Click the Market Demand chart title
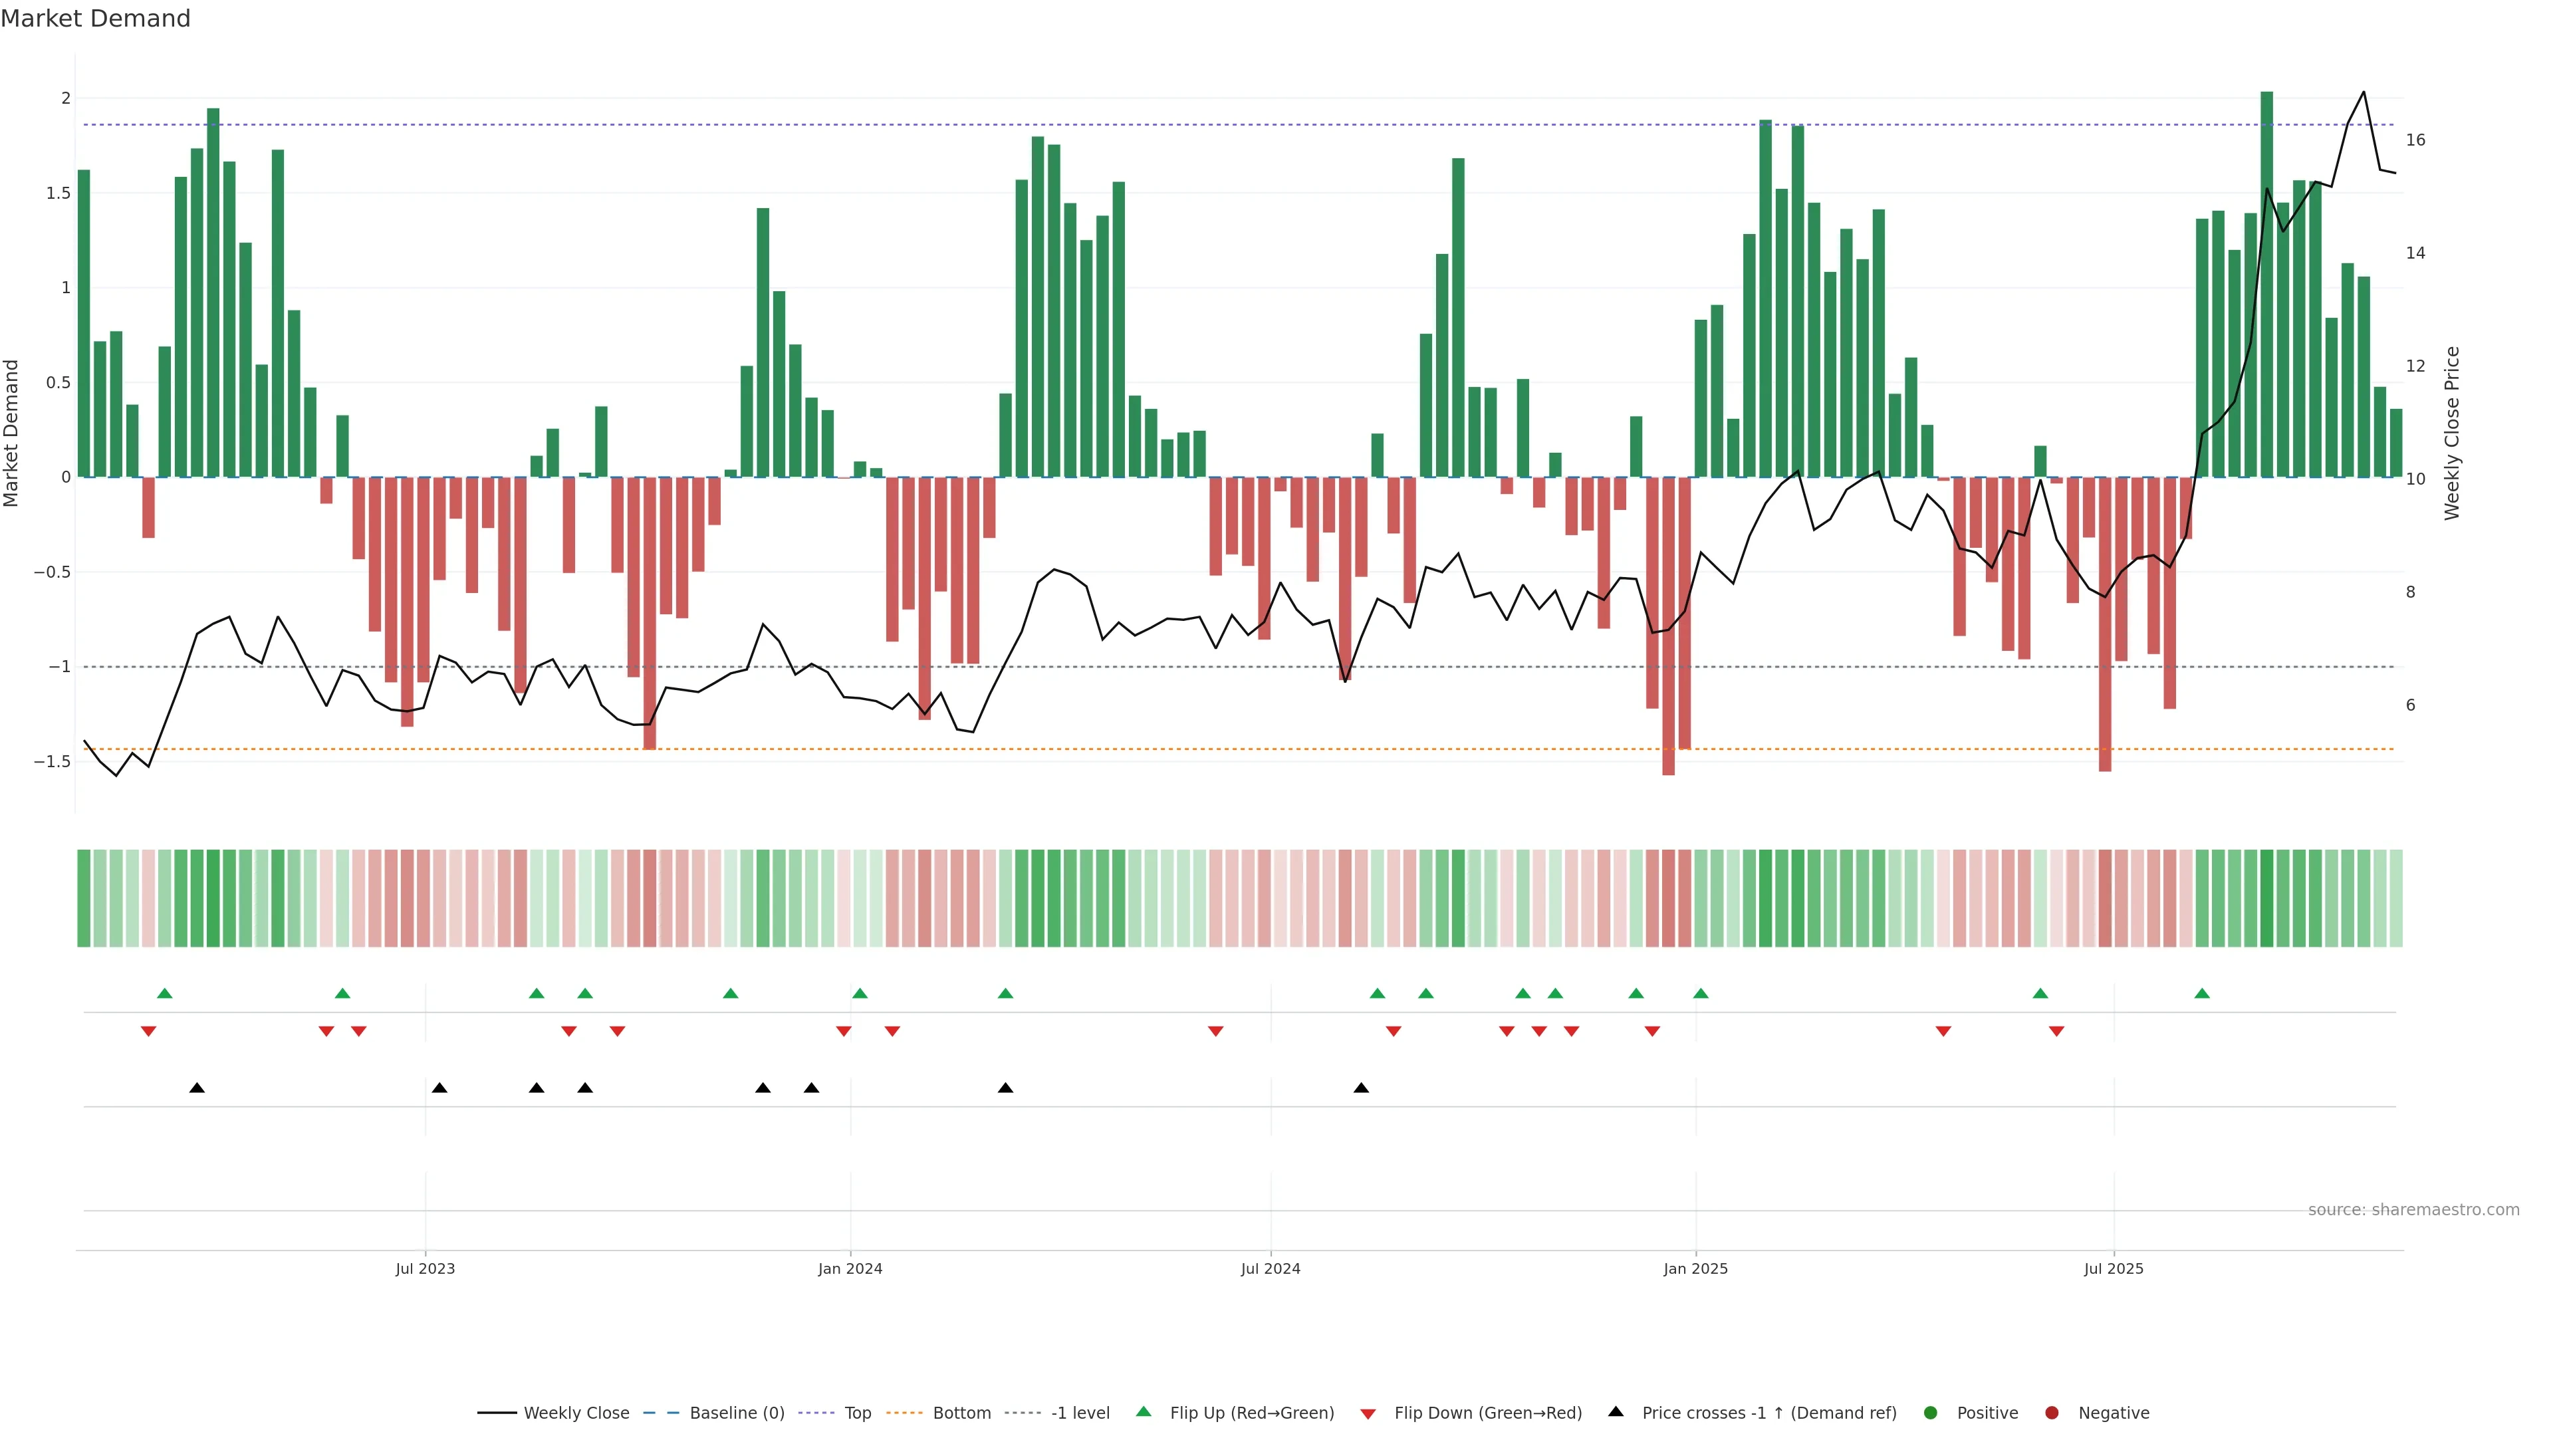 click(x=95, y=18)
